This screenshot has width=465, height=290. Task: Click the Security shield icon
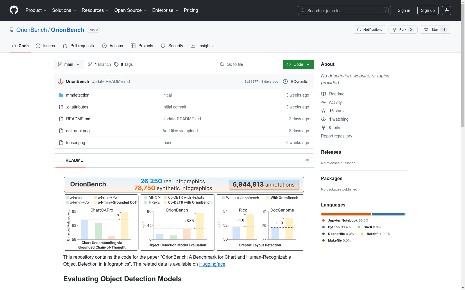tap(163, 46)
